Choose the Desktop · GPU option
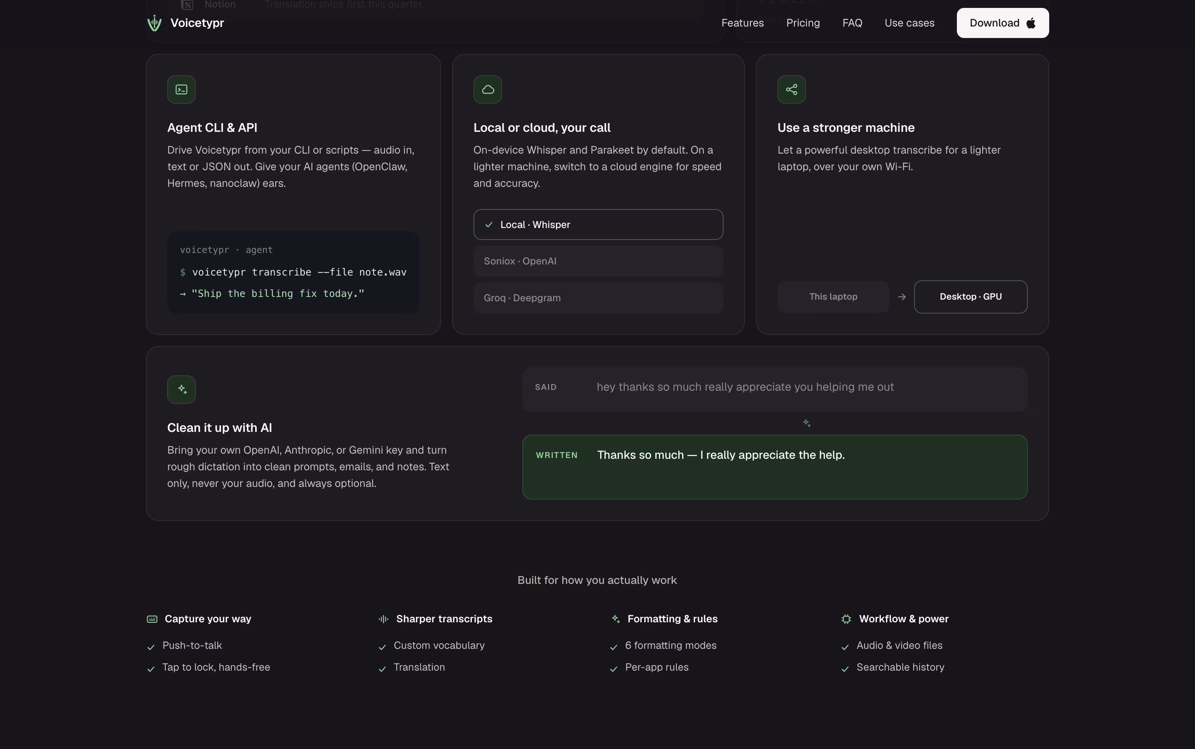 coord(970,297)
